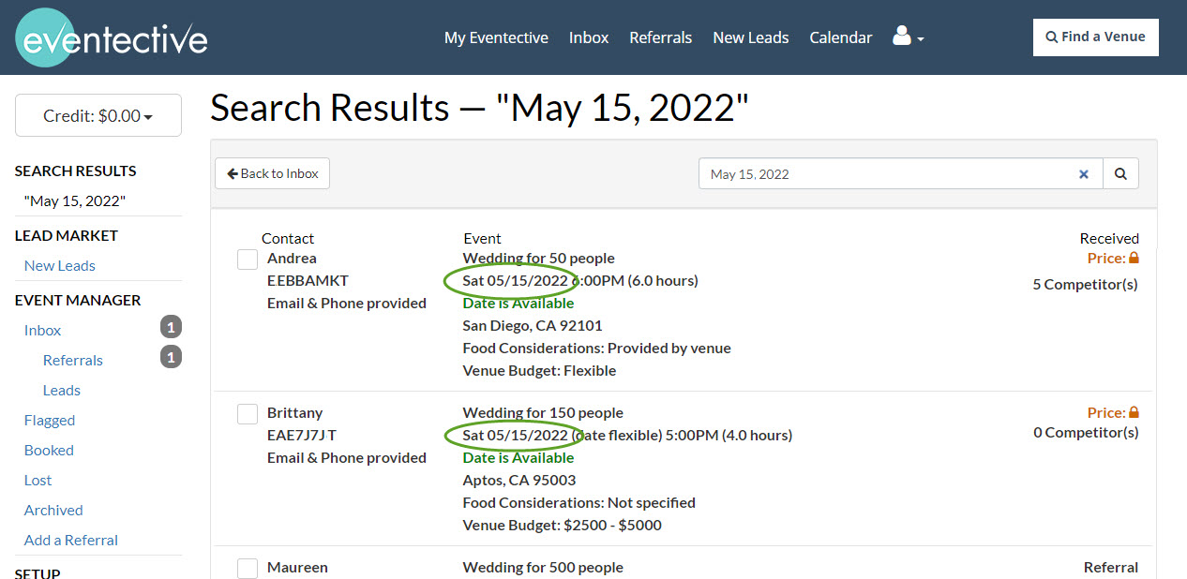Image resolution: width=1187 pixels, height=579 pixels.
Task: Click the "San Diego, CA 92101" location
Action: (533, 326)
